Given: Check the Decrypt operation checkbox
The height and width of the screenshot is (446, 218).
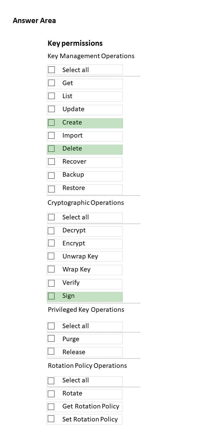Looking at the screenshot, I should click(x=51, y=231).
